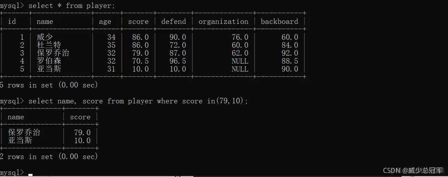Select 保罗乔治 in the two-row result table

(24, 132)
